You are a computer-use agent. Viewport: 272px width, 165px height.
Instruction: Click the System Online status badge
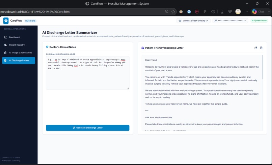(x=259, y=21)
